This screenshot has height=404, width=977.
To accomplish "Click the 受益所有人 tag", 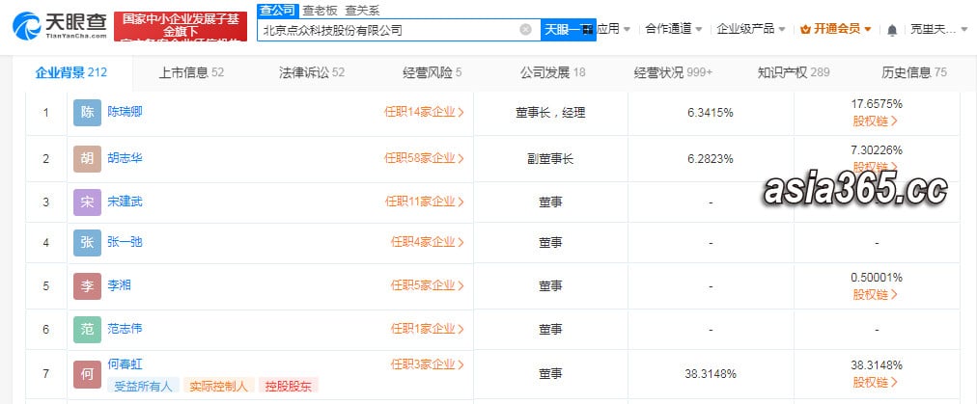I will tap(143, 386).
